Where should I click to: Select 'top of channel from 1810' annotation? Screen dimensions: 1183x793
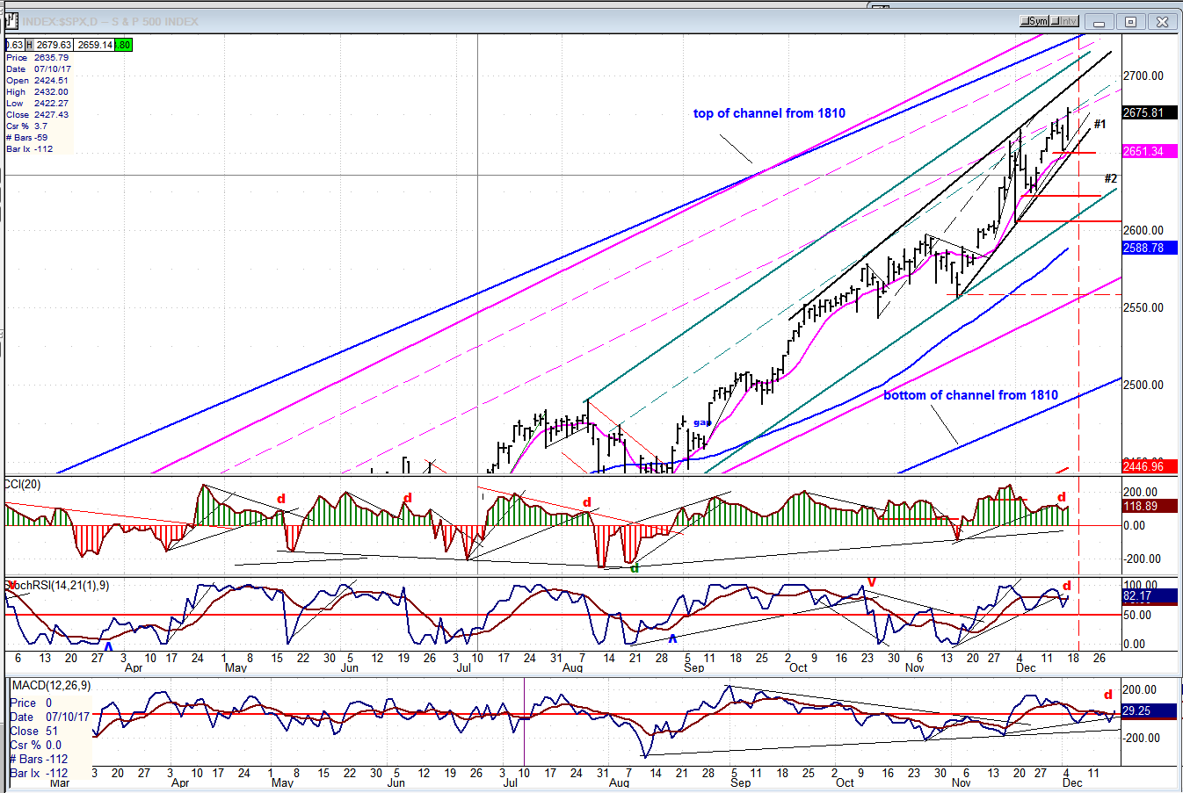[x=769, y=113]
